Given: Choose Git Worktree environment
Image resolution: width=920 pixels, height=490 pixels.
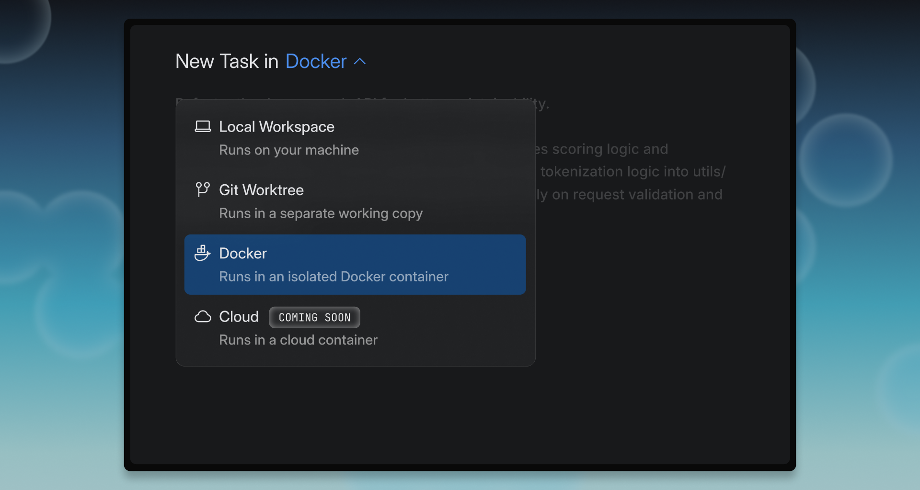Looking at the screenshot, I should pos(355,201).
